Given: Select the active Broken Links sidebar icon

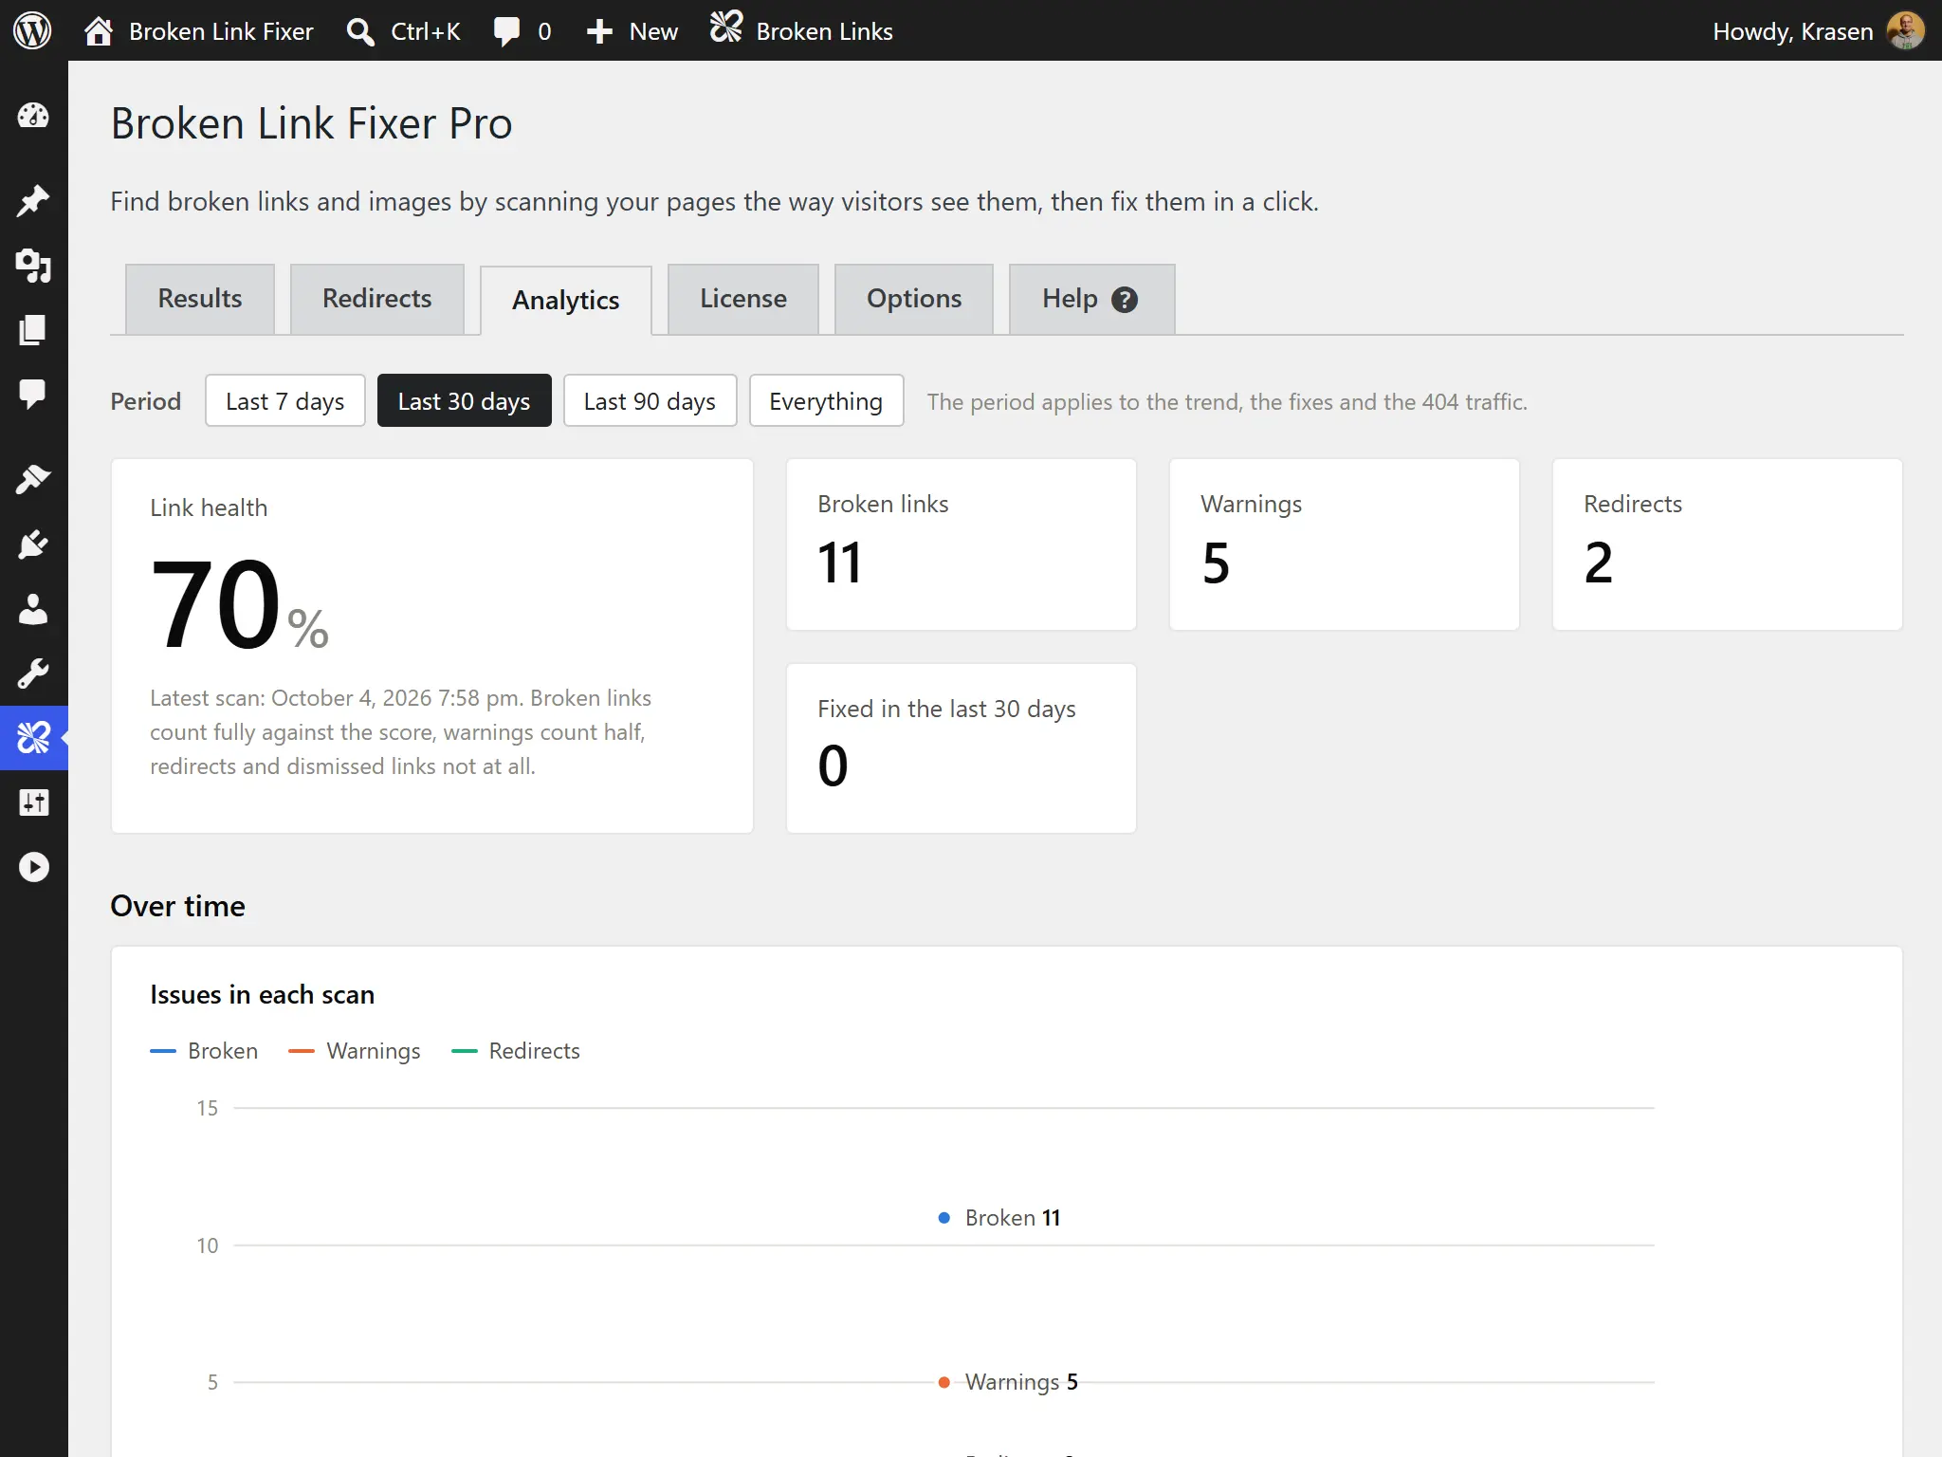Looking at the screenshot, I should pyautogui.click(x=33, y=738).
